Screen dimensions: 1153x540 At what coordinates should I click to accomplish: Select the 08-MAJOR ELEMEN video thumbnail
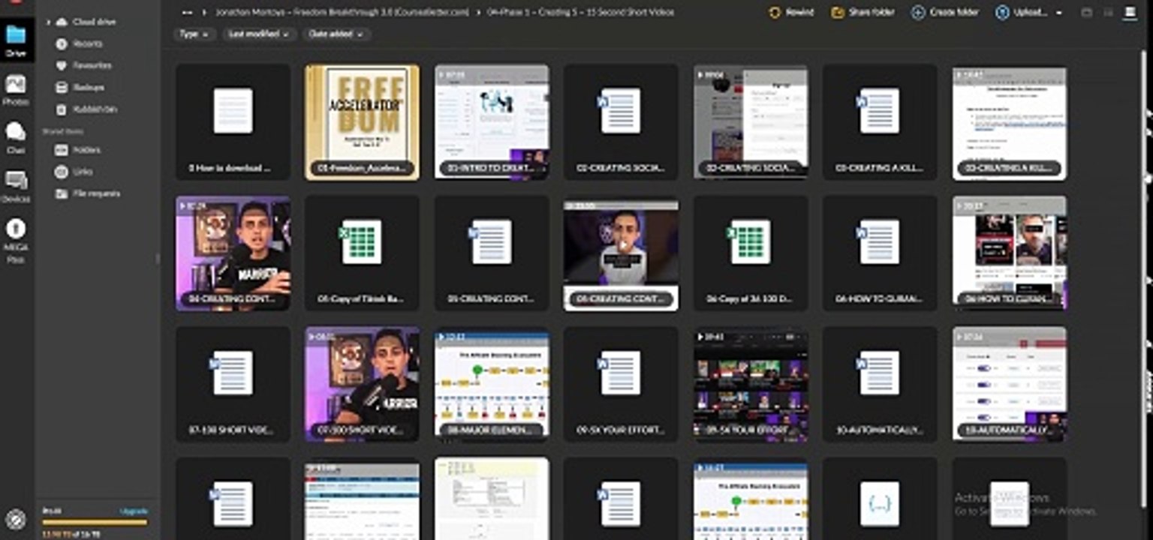492,383
